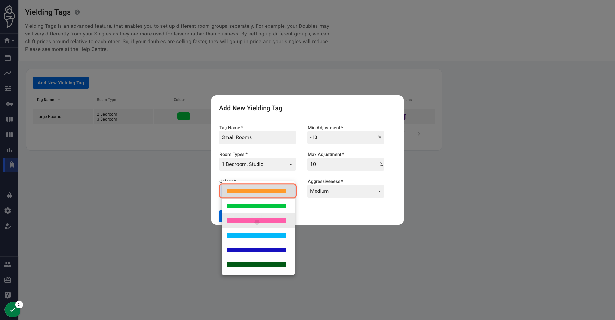Open the settings gear icon
The height and width of the screenshot is (320, 615).
point(8,211)
